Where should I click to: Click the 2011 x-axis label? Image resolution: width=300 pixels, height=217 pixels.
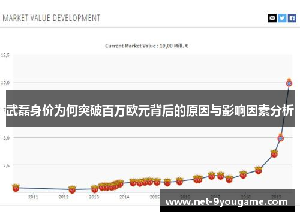coord(33,197)
